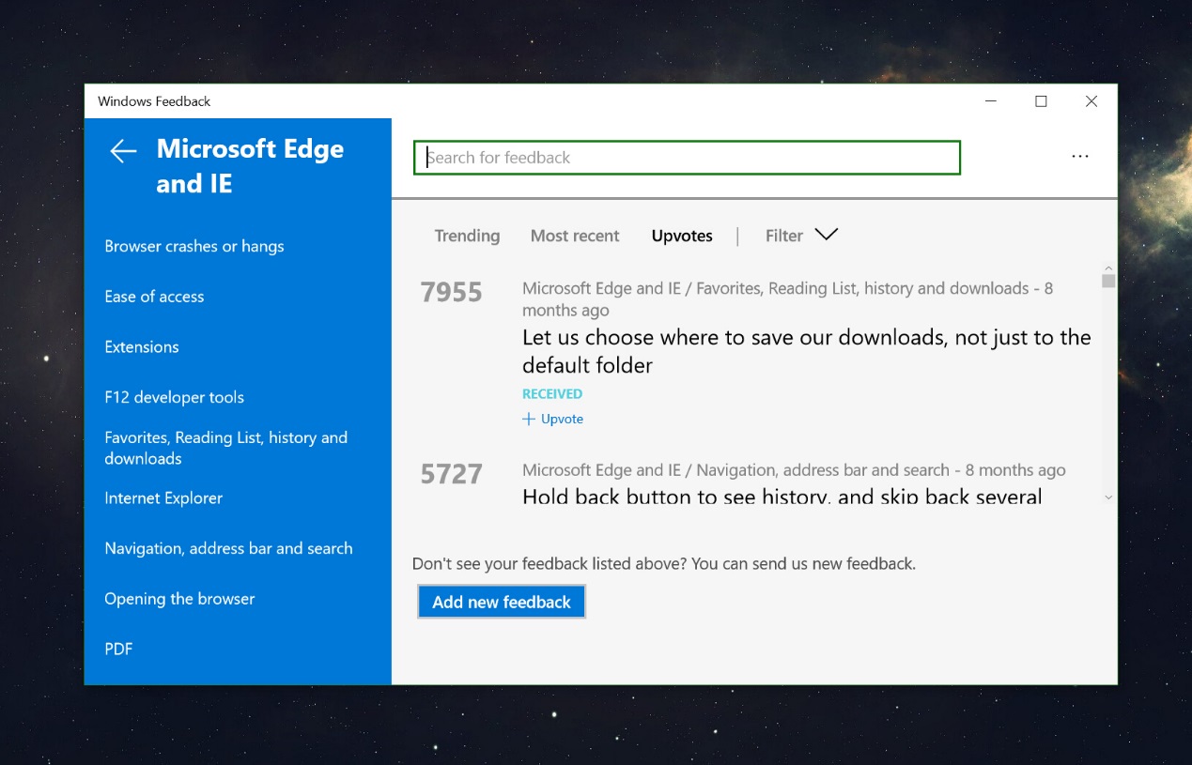1192x765 pixels.
Task: Select the Upvotes tab
Action: coord(682,236)
